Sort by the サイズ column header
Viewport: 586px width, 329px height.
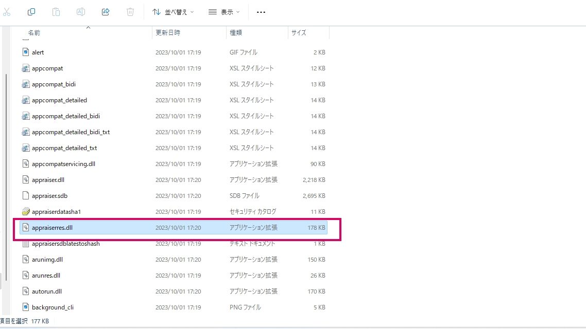[x=299, y=33]
